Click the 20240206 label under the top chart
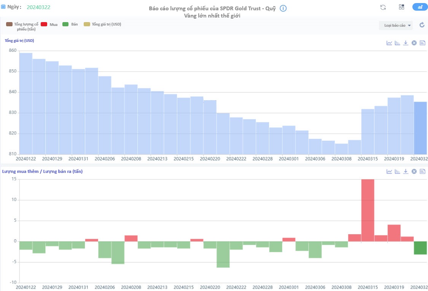This screenshot has height=291, width=428. coord(105,159)
